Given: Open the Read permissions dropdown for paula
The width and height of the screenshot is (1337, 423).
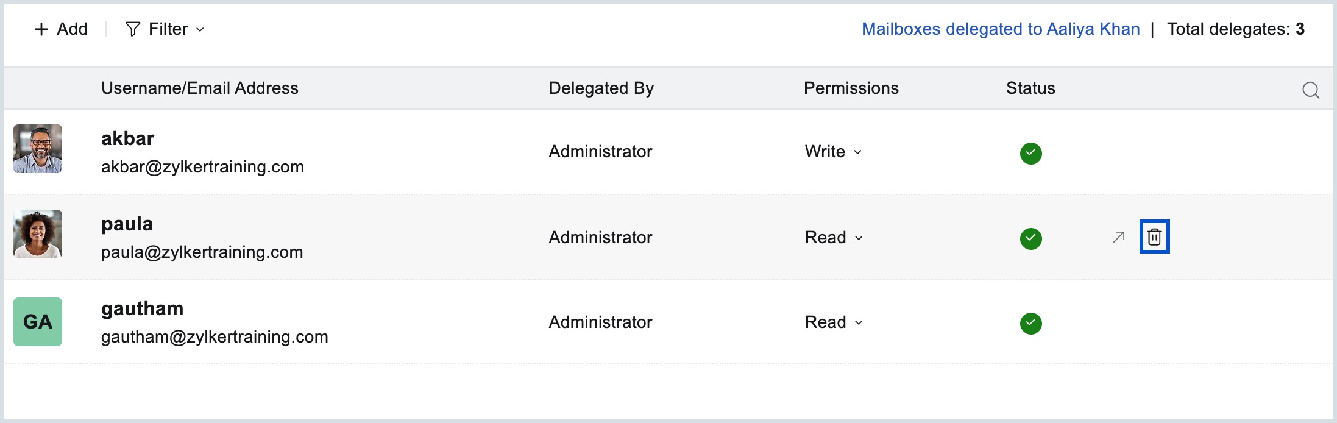Looking at the screenshot, I should click(859, 239).
